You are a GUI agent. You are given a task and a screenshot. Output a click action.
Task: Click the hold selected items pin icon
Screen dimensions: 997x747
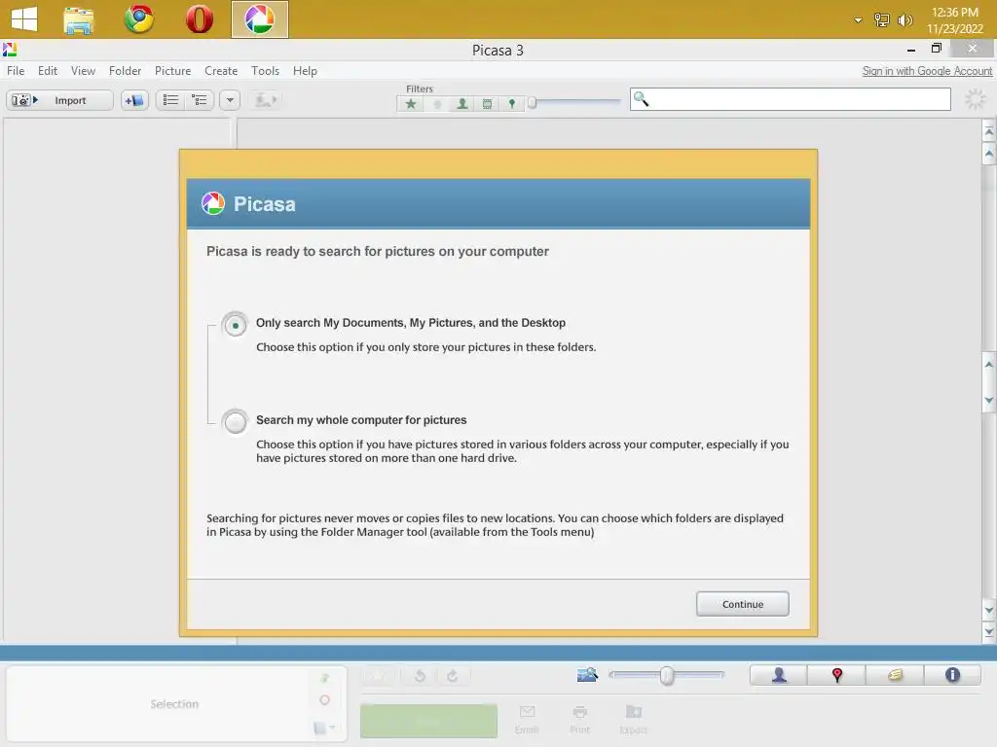325,678
